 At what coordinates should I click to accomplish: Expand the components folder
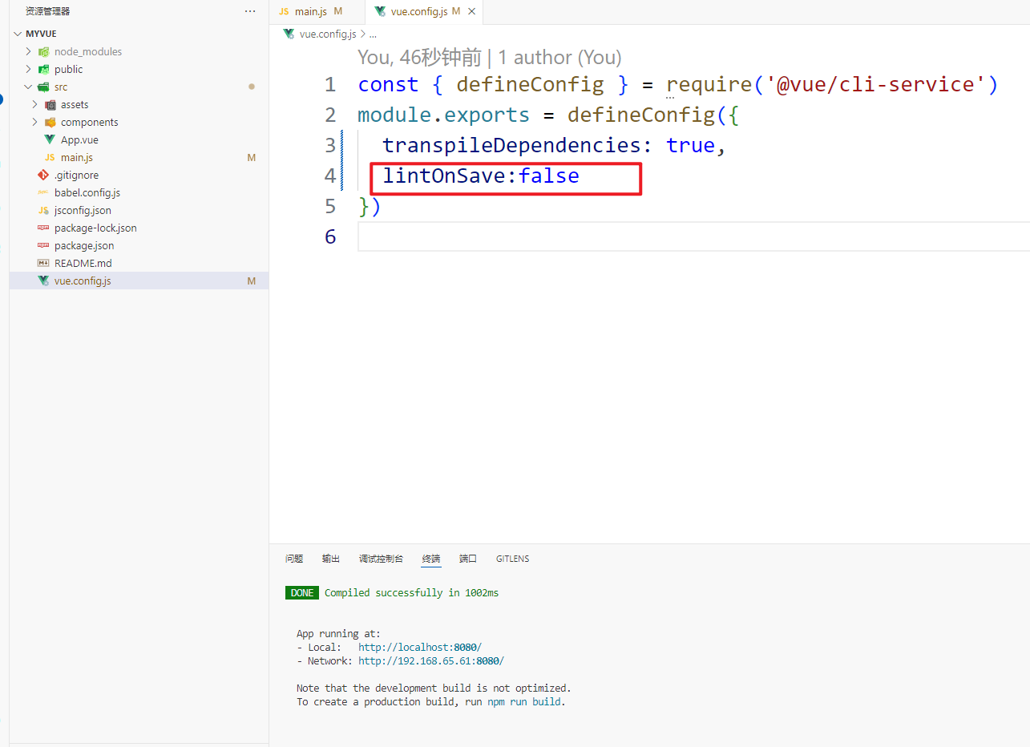pos(35,122)
